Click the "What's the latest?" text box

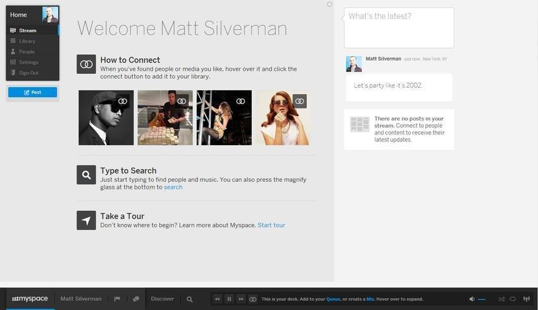tap(399, 28)
